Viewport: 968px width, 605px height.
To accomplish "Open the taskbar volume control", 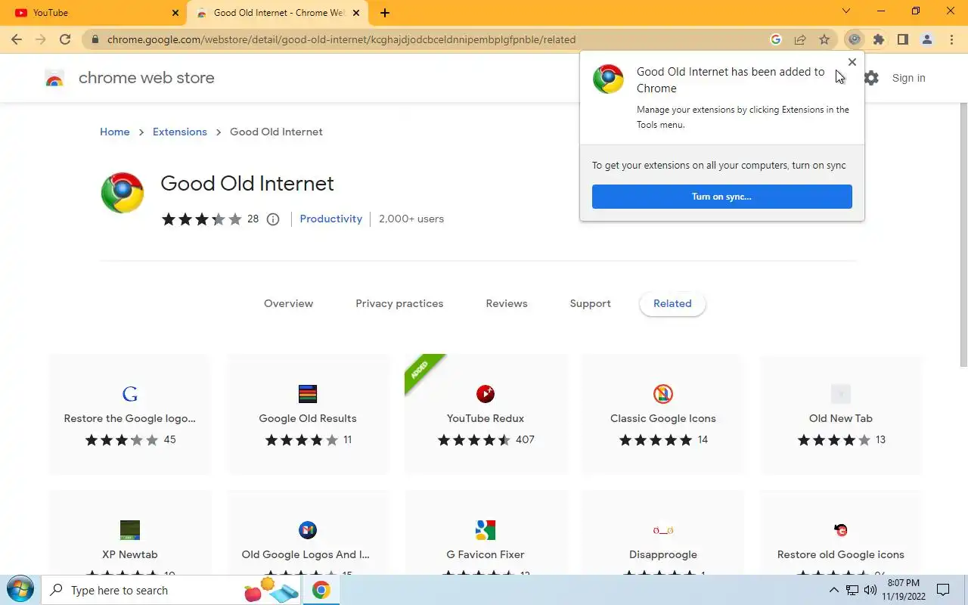I will point(870,590).
